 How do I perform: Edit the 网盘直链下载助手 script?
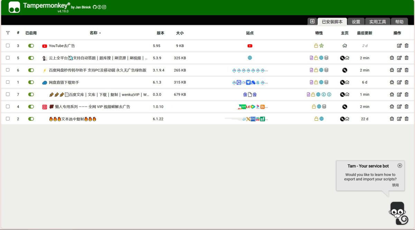399,82
